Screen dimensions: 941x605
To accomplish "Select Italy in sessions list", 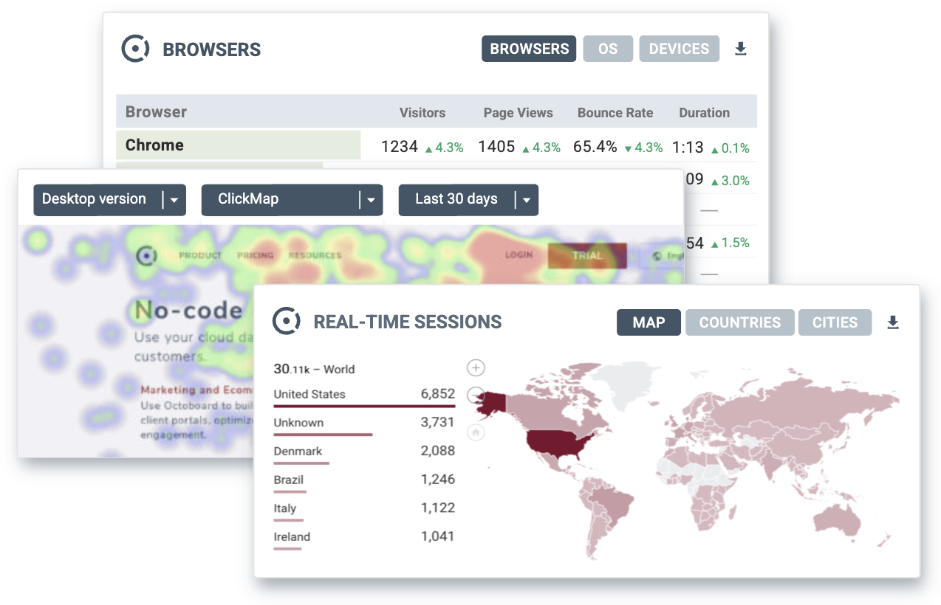I will click(284, 508).
